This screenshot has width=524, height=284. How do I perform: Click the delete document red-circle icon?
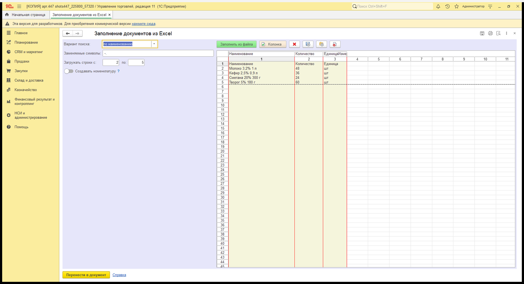point(335,44)
